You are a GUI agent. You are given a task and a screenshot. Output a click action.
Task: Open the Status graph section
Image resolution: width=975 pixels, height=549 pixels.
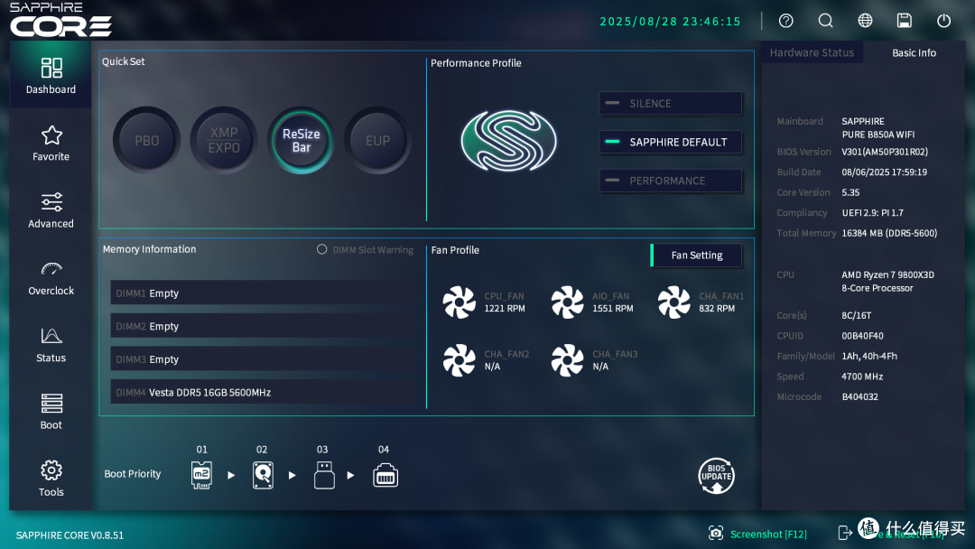click(51, 345)
